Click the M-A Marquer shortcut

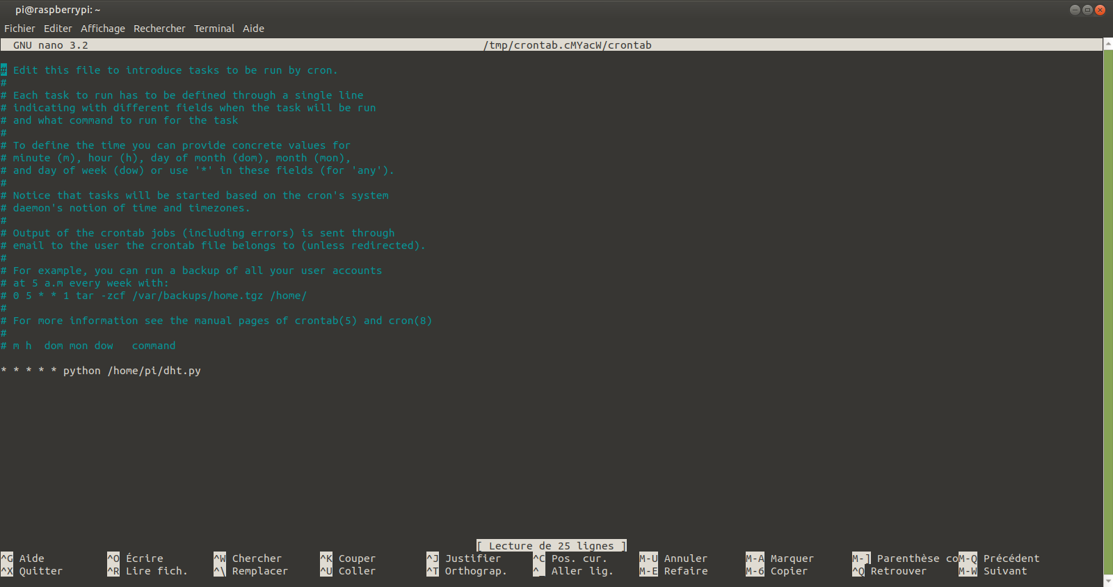click(780, 558)
